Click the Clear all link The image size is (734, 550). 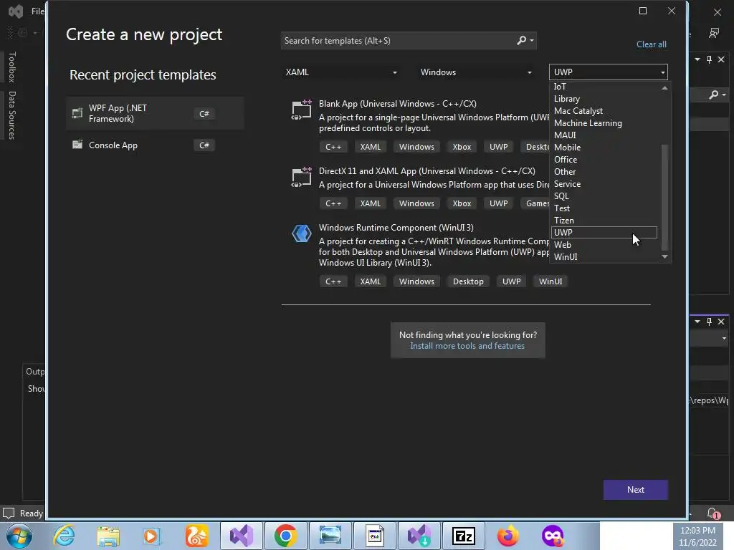point(651,44)
